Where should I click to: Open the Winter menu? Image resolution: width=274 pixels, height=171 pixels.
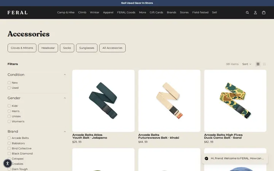click(94, 13)
